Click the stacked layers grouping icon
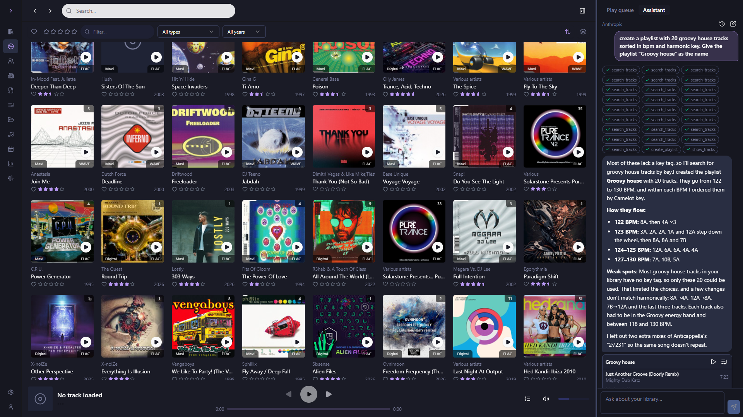The height and width of the screenshot is (417, 743). [x=583, y=32]
